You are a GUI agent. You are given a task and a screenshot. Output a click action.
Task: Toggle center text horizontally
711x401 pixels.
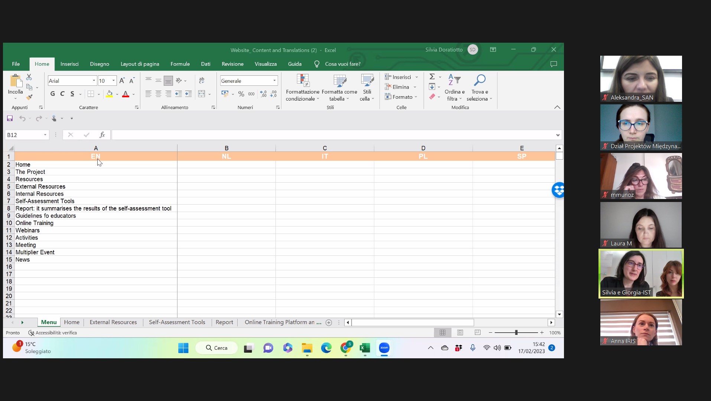pos(158,94)
